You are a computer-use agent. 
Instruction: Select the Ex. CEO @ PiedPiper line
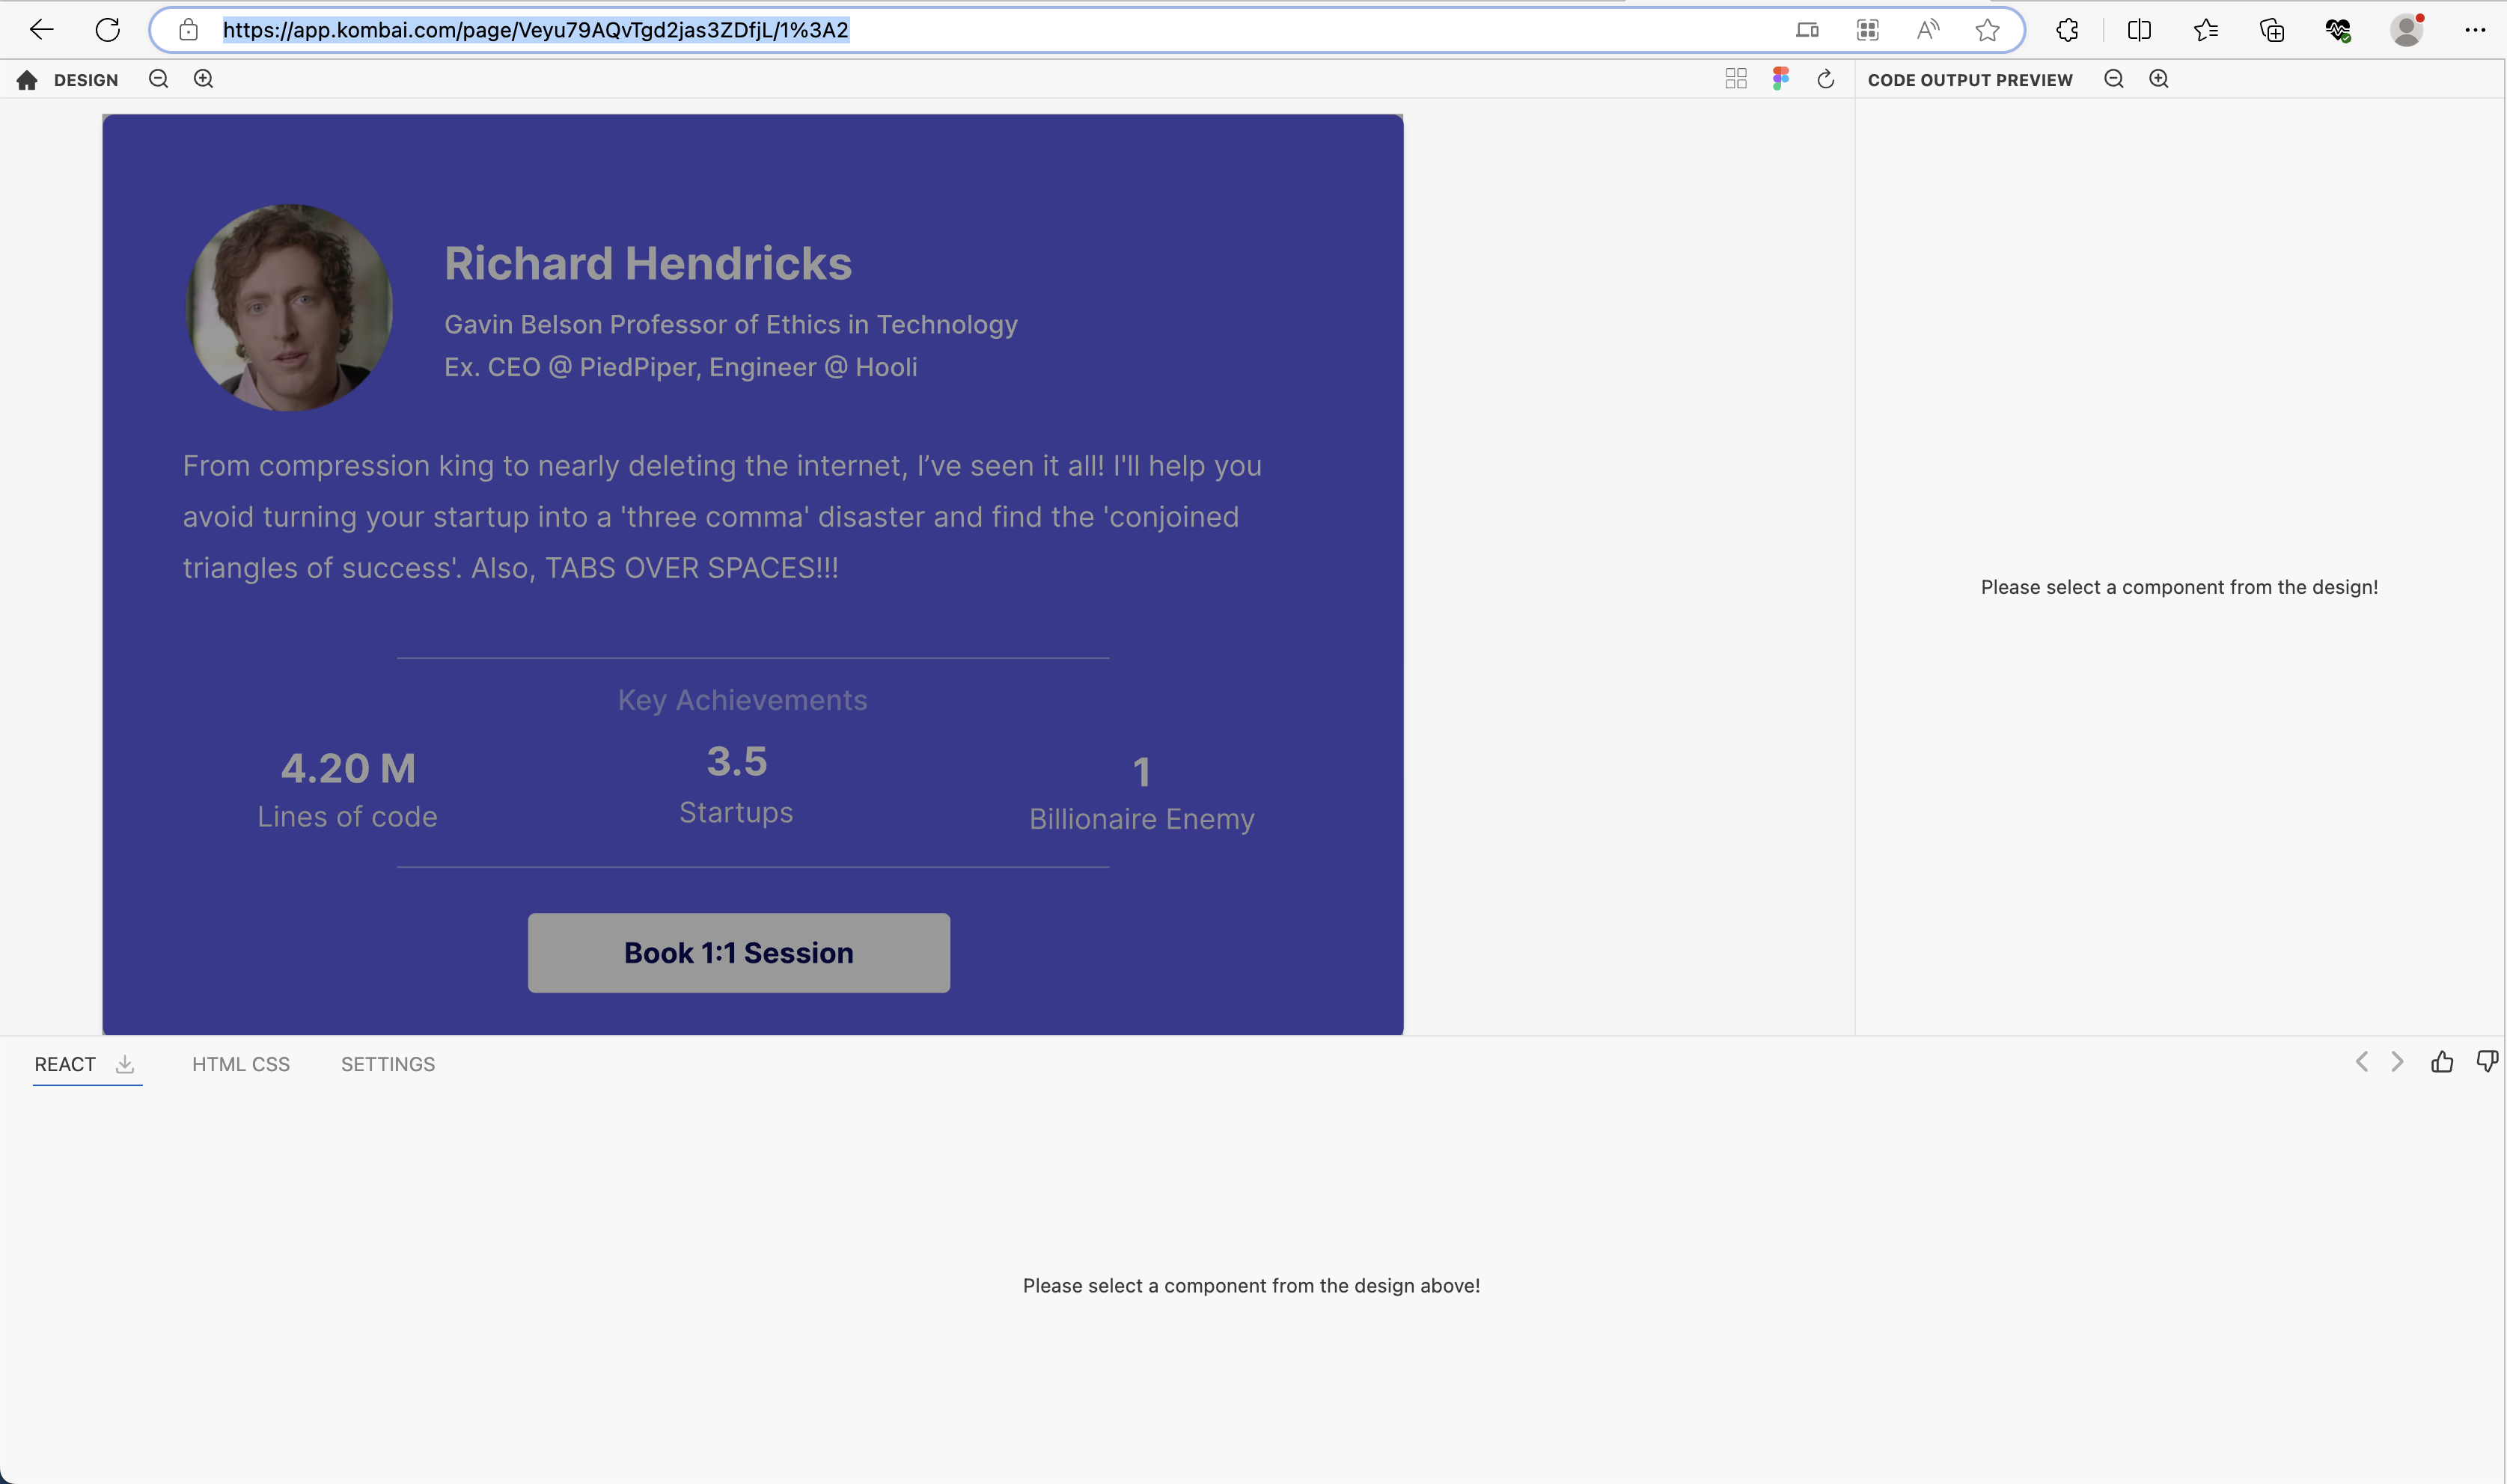click(x=681, y=367)
